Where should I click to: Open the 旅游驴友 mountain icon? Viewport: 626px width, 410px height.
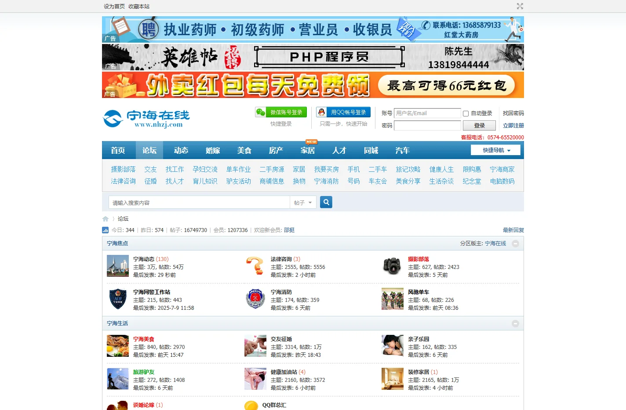pos(118,379)
